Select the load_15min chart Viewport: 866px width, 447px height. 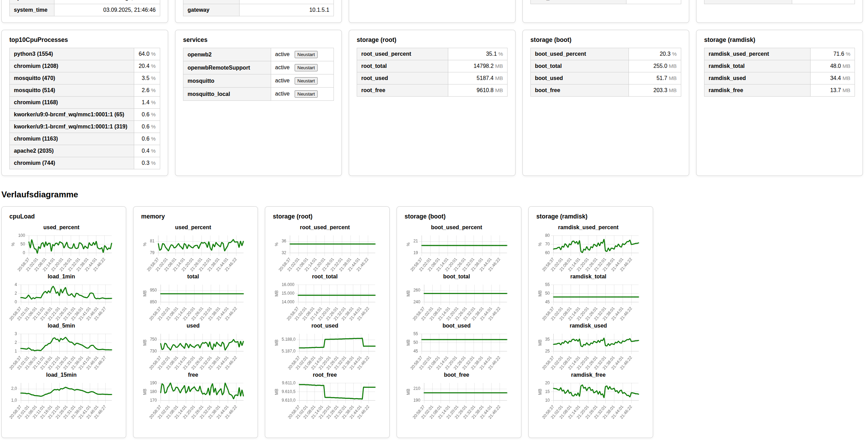point(66,392)
